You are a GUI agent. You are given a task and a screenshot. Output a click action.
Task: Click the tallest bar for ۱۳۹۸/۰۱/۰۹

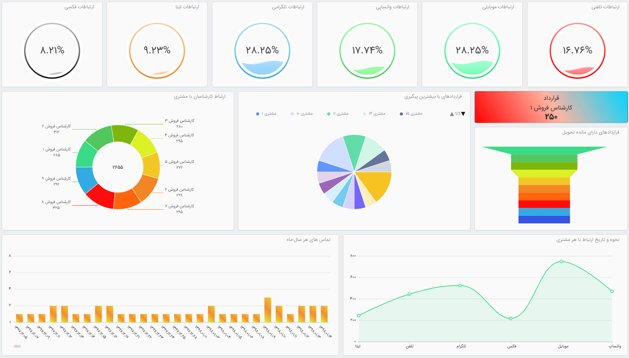pos(268,310)
